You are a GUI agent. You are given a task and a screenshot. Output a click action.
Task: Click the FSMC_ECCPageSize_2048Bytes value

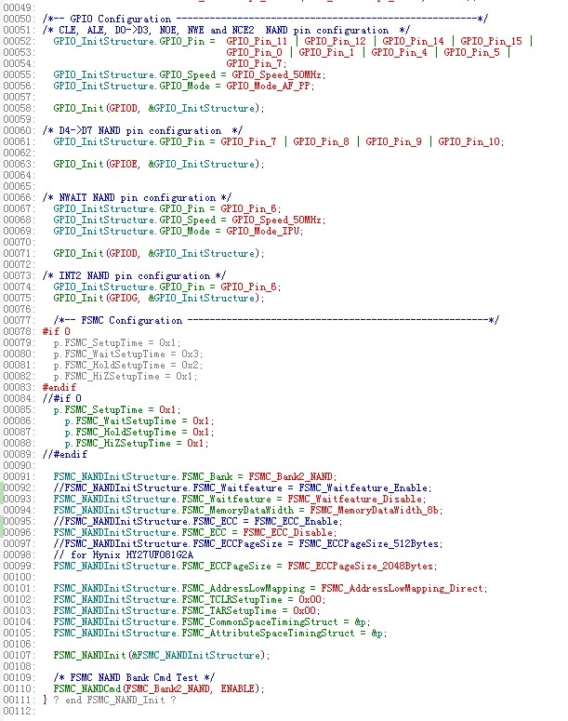pyautogui.click(x=361, y=566)
